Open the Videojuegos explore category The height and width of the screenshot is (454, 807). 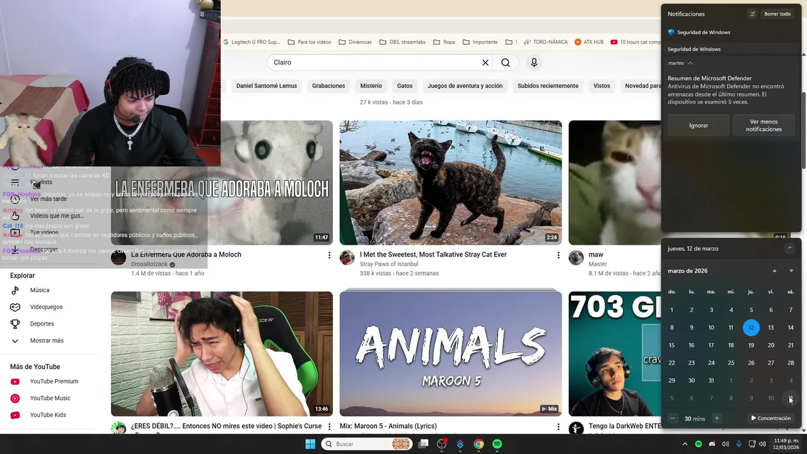[x=45, y=307]
